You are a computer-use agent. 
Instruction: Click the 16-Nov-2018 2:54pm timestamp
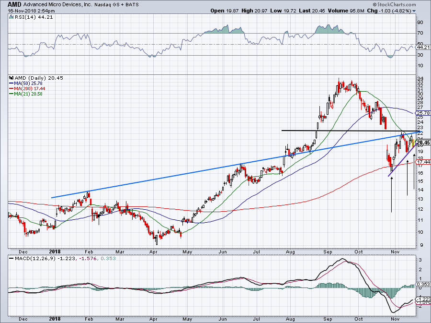pyautogui.click(x=31, y=11)
